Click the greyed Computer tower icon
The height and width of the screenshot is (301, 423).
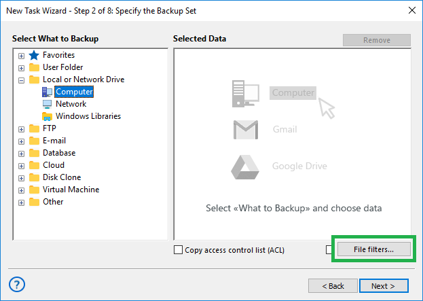(246, 93)
